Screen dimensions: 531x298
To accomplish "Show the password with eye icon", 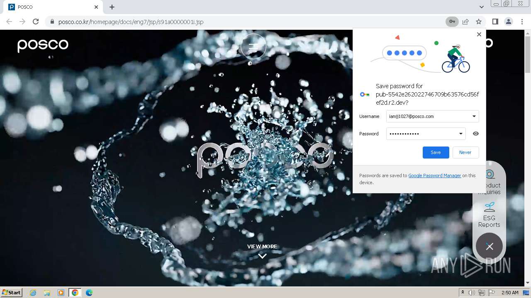I will pos(476,134).
